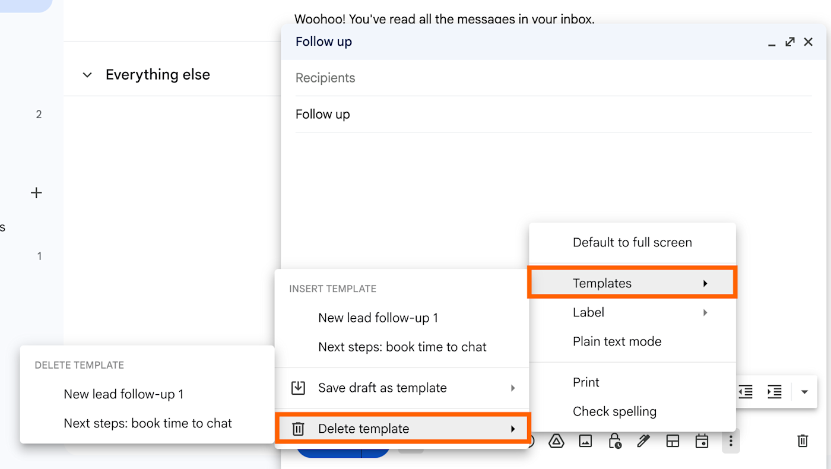This screenshot has height=469, width=831.
Task: Click the indent more icon
Action: [x=774, y=392]
